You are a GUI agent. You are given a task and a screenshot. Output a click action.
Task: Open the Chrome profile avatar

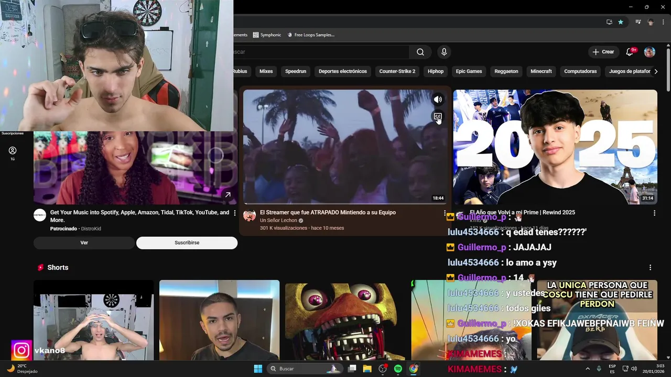pos(651,22)
